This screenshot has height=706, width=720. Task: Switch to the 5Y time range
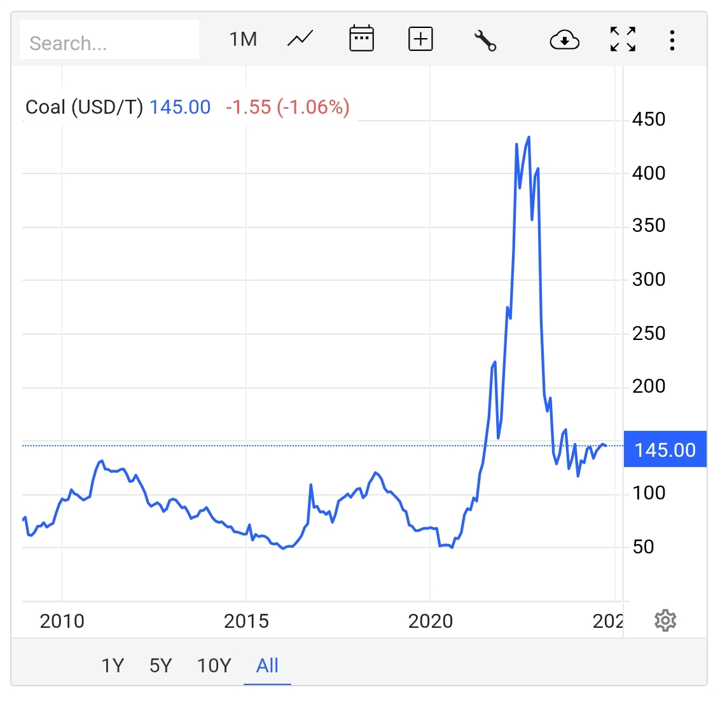[161, 665]
